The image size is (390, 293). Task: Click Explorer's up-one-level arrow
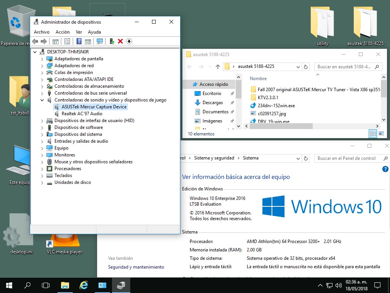tap(217, 66)
